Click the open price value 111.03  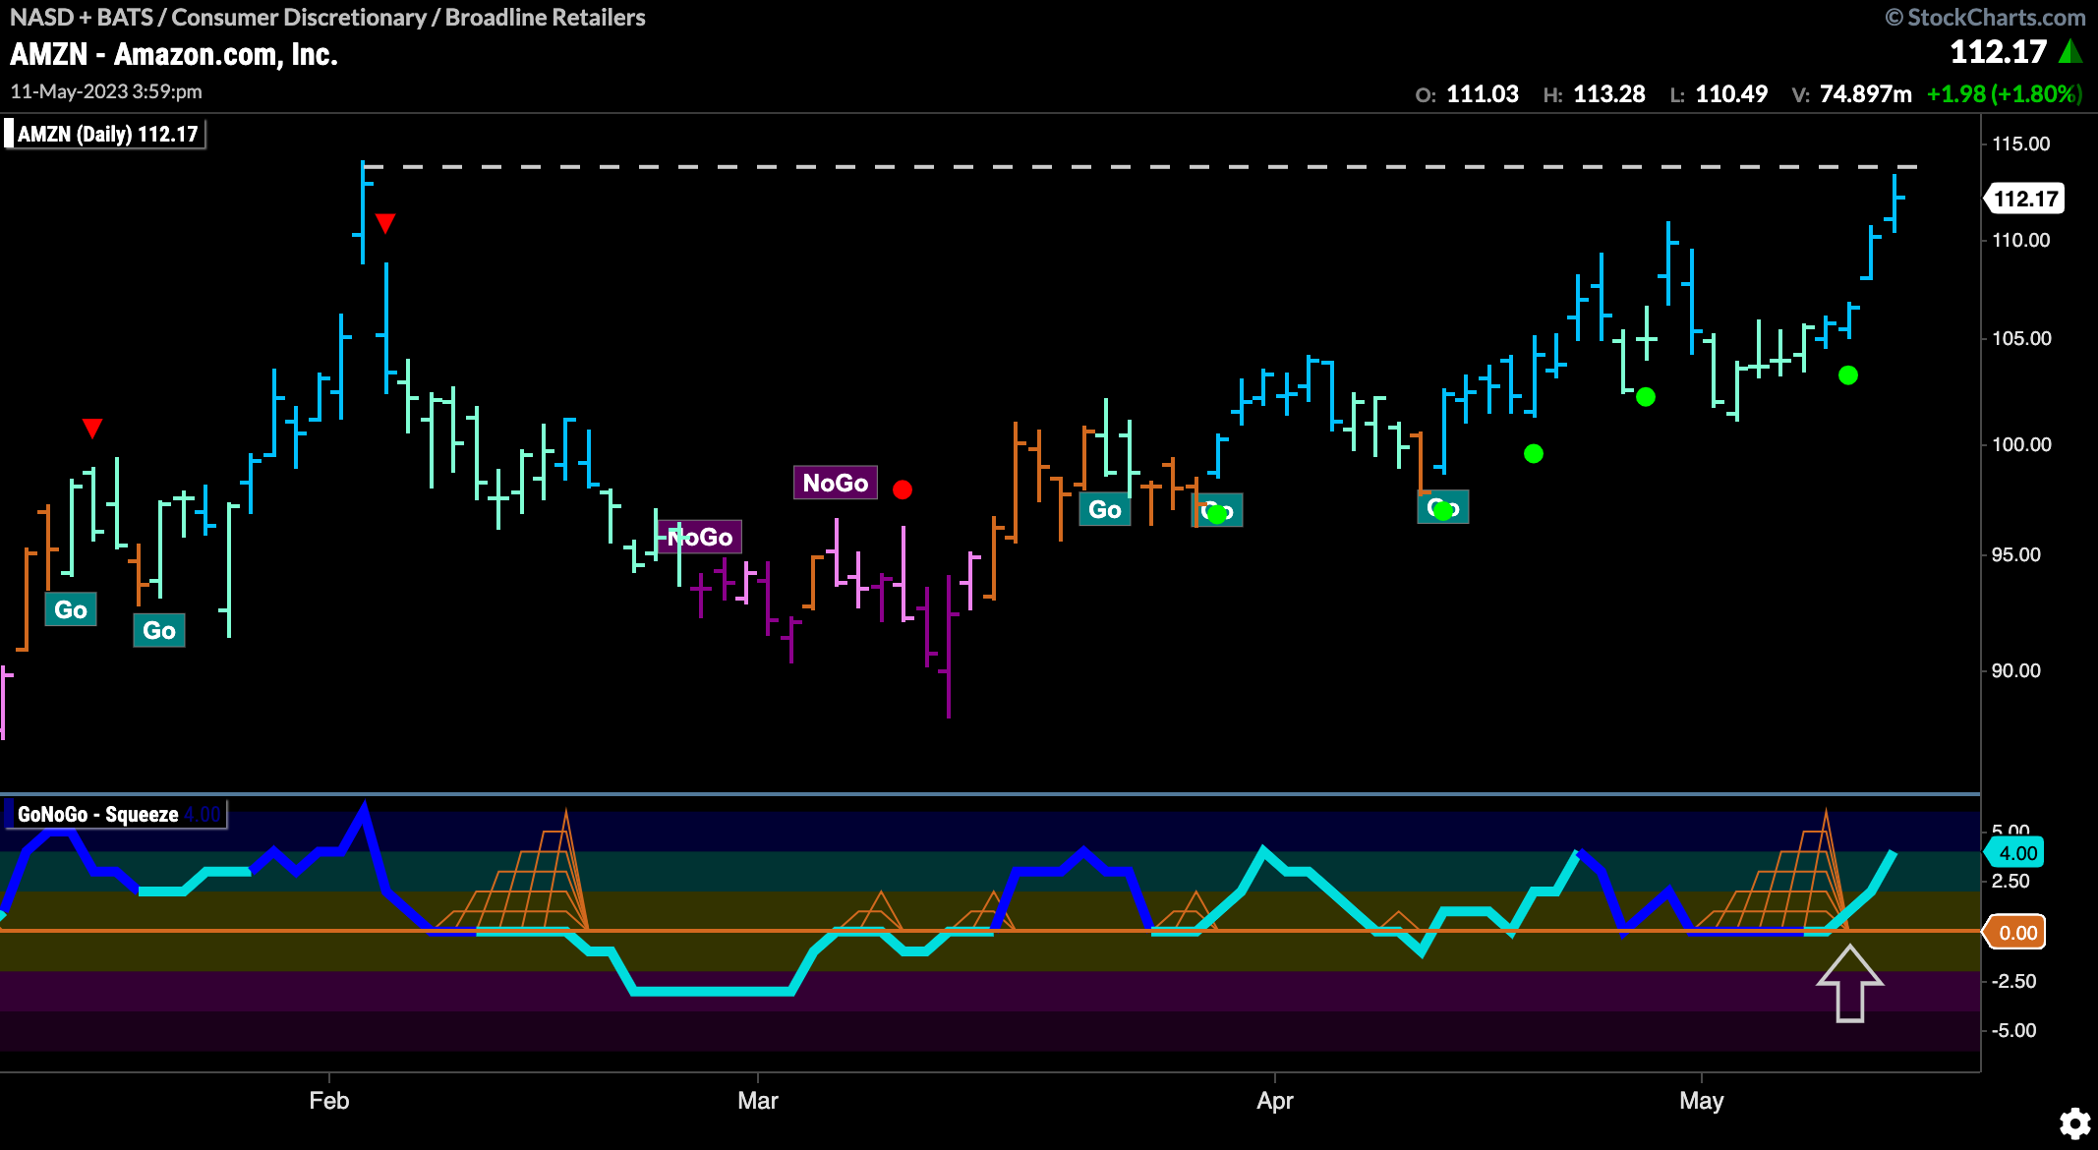pos(1483,94)
